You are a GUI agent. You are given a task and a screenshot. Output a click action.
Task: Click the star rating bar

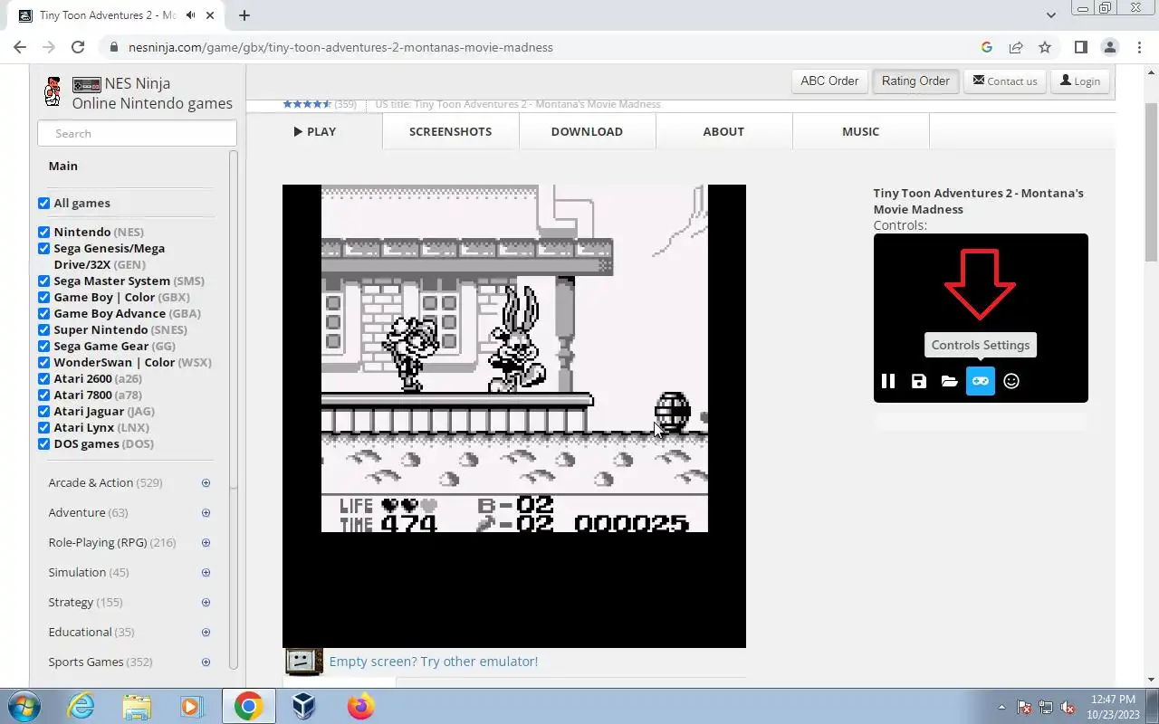pyautogui.click(x=307, y=104)
